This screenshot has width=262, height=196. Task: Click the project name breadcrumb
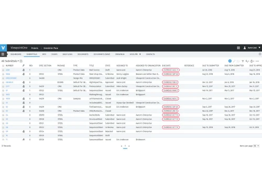click(x=51, y=48)
